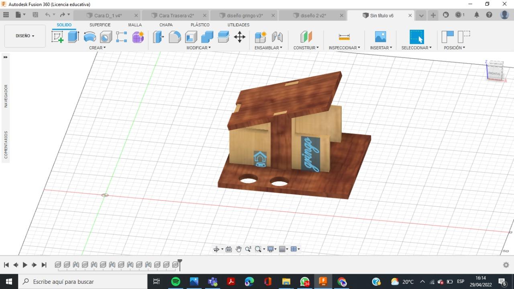The height and width of the screenshot is (289, 514).
Task: Expand the POSICIÓN menu
Action: coord(454,48)
